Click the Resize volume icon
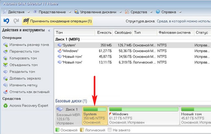Image resolution: width=211 pixels, height=134 pixels. tap(6, 45)
